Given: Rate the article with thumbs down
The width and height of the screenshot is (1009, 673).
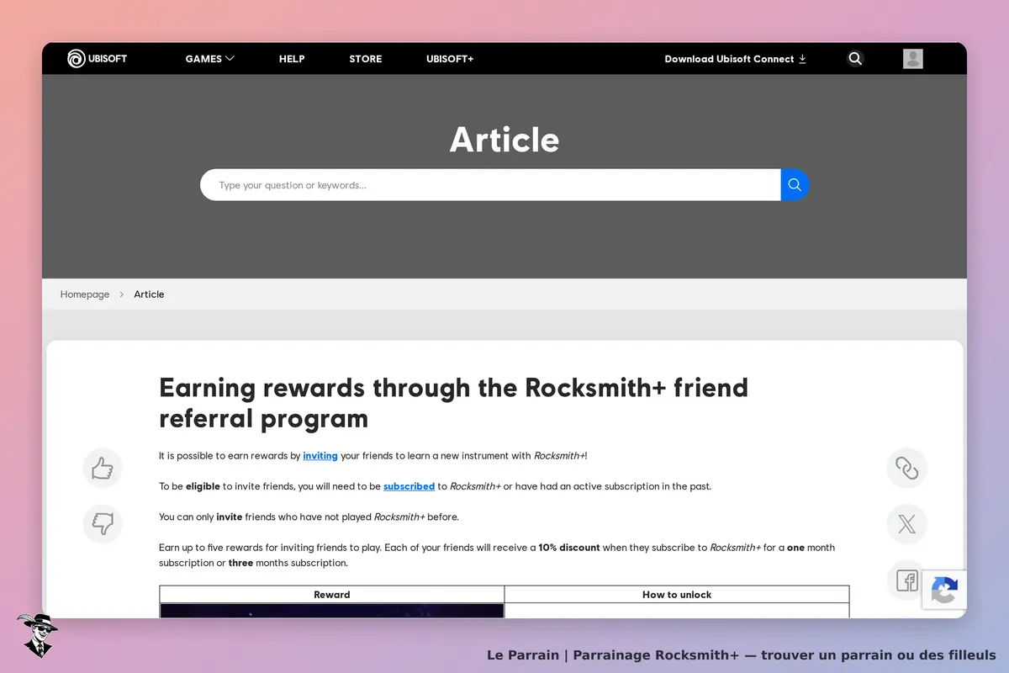Looking at the screenshot, I should 103,524.
